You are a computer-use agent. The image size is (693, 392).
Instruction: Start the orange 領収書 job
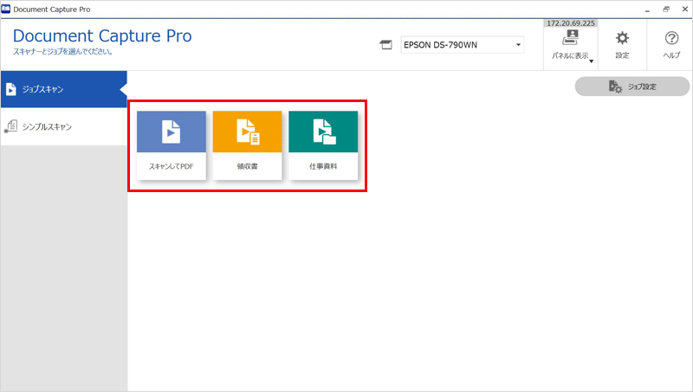click(248, 145)
